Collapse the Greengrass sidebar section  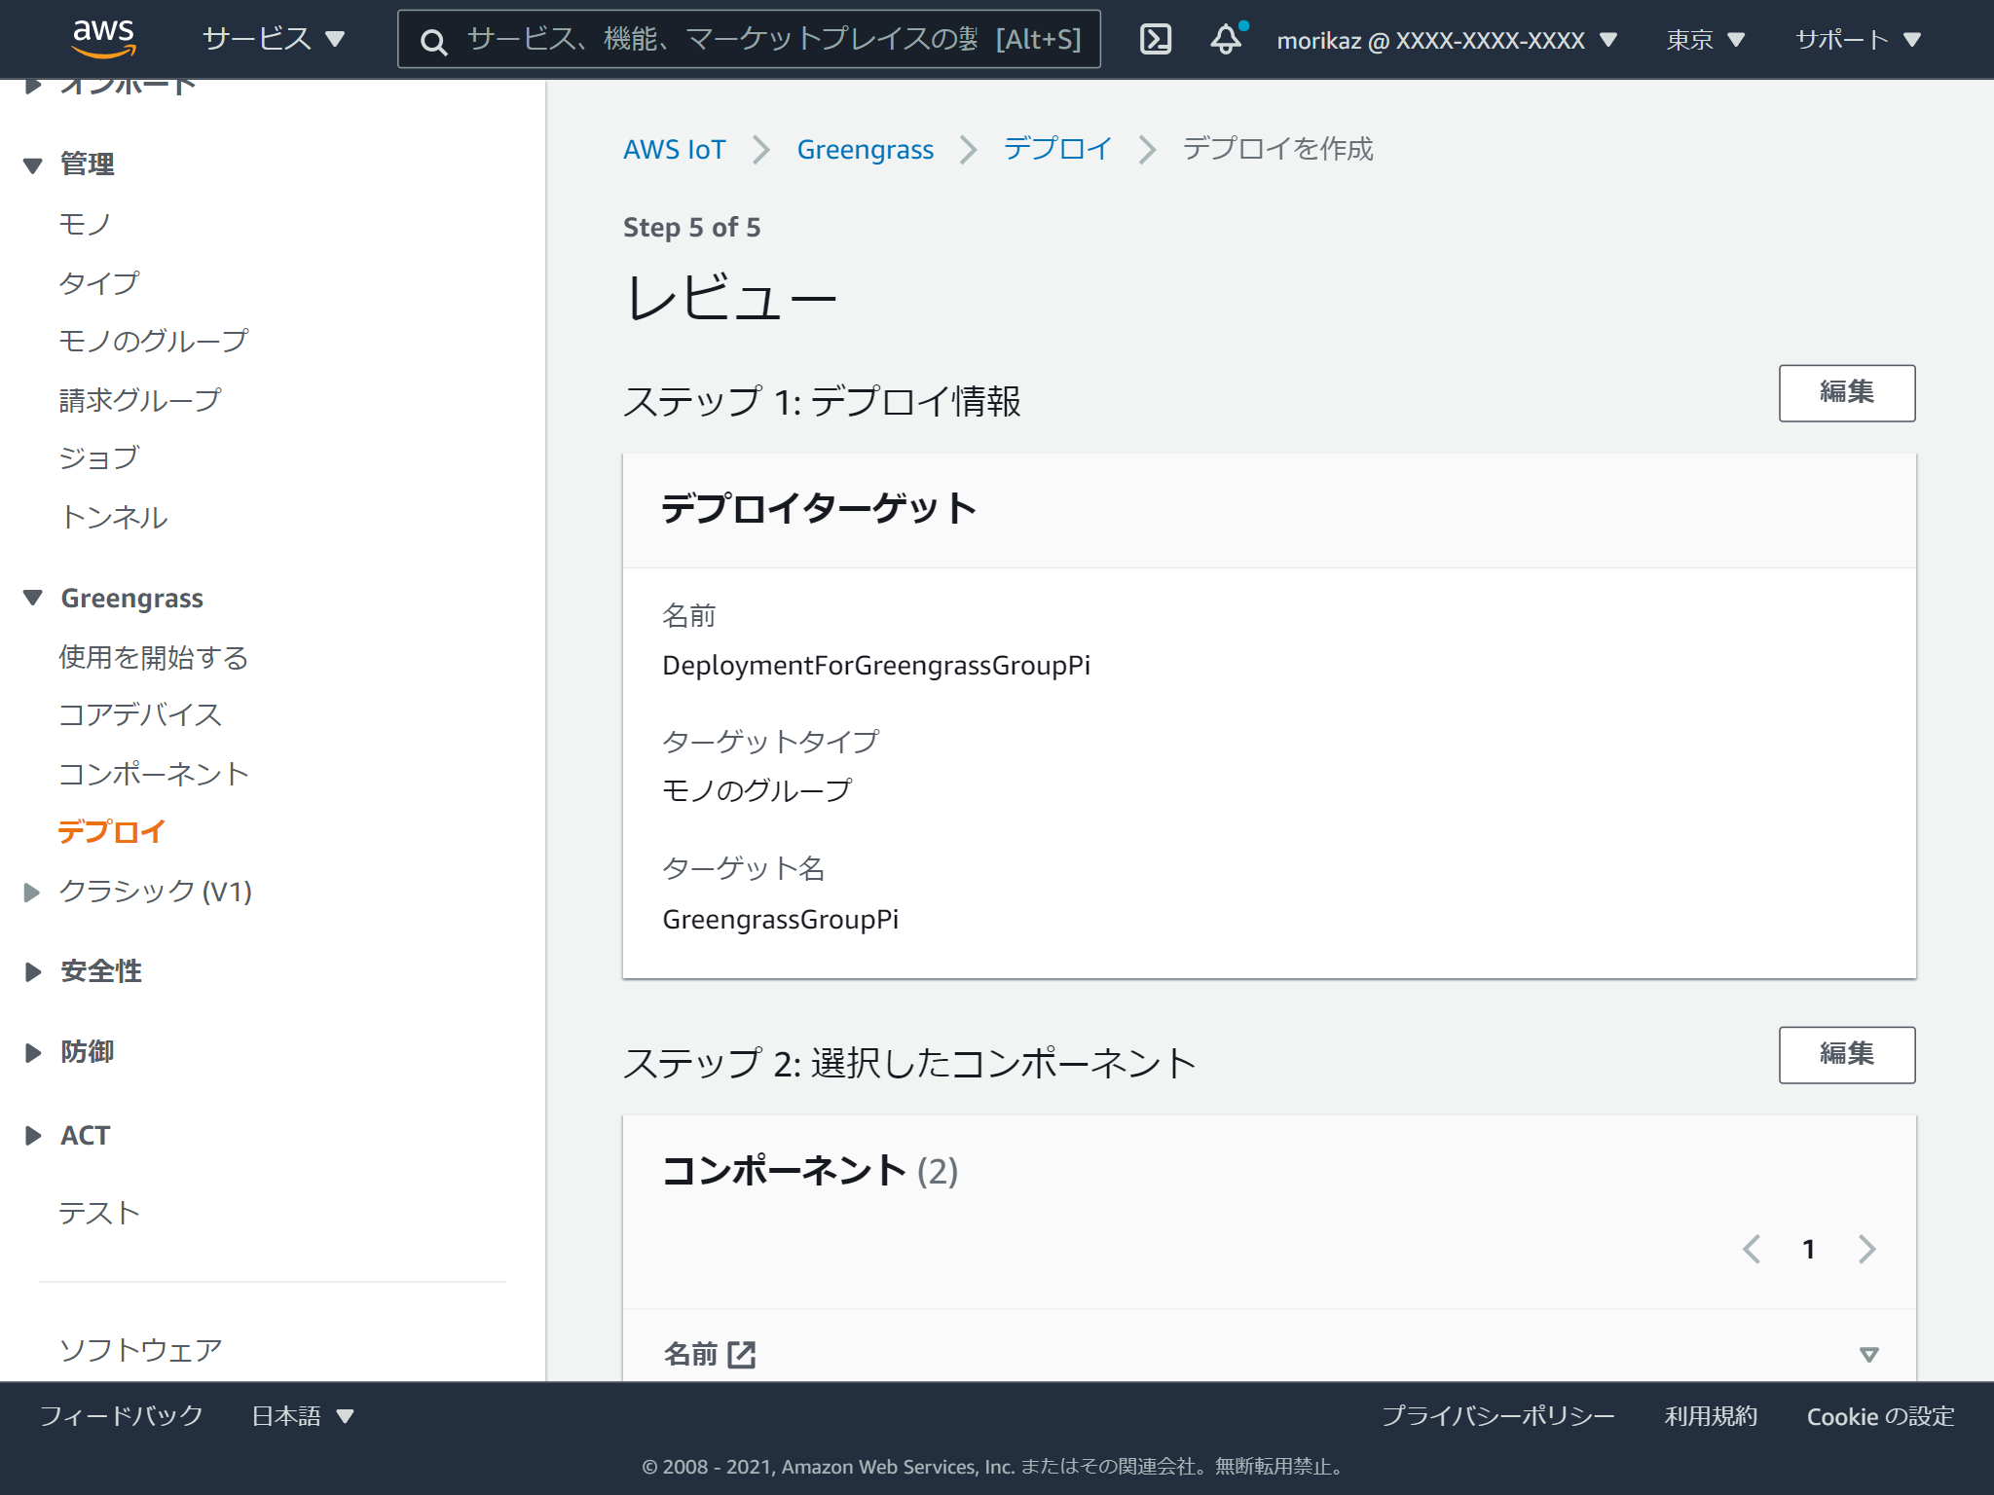[32, 597]
